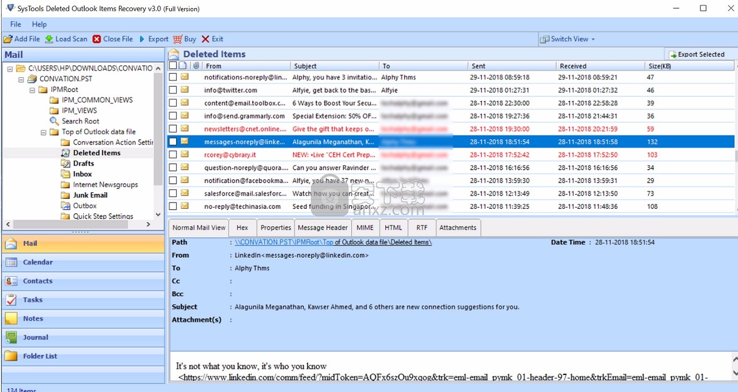Check the newsletters@cnet.online row checkbox
Screen dimensions: 738x392
coord(173,129)
